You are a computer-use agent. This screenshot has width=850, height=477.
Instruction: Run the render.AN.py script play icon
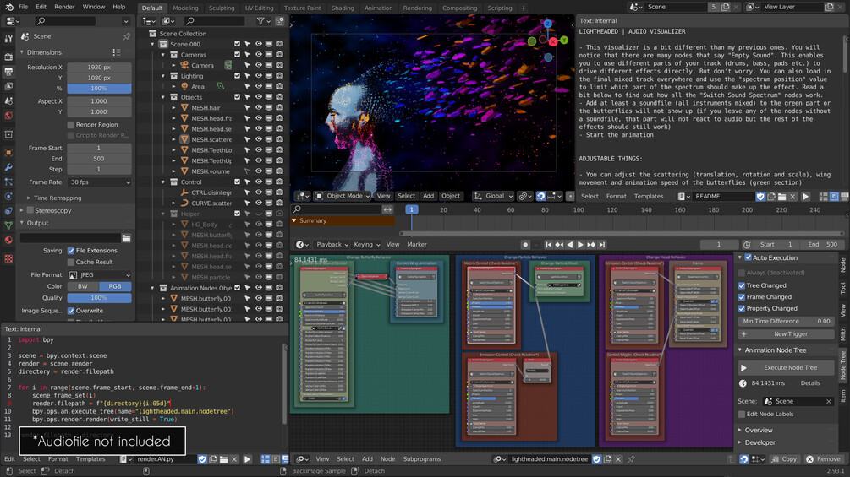(247, 459)
